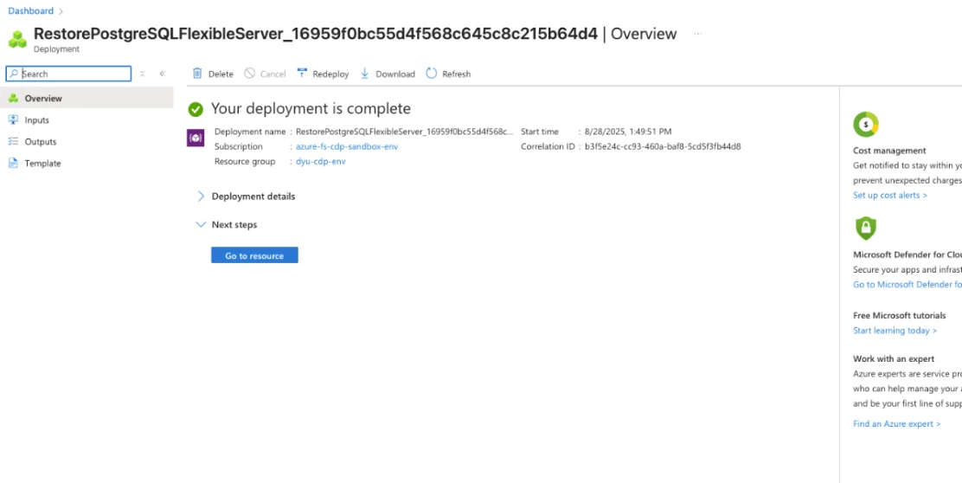Open the Overview menu item
This screenshot has height=483, width=962.
click(x=87, y=98)
